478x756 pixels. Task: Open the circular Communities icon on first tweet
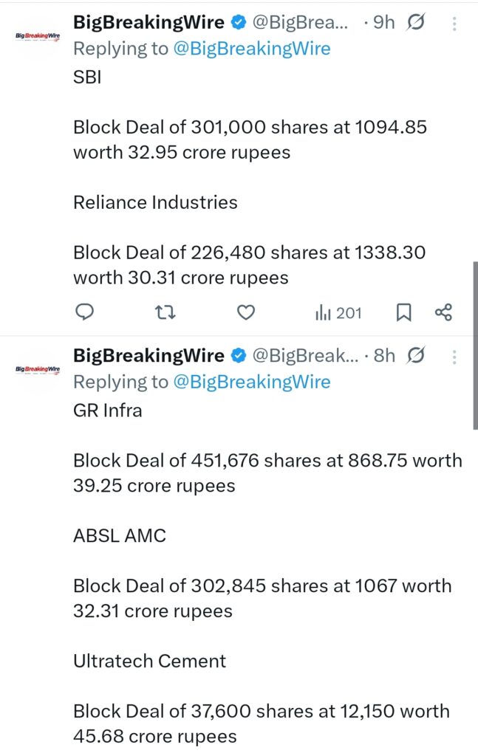point(416,22)
